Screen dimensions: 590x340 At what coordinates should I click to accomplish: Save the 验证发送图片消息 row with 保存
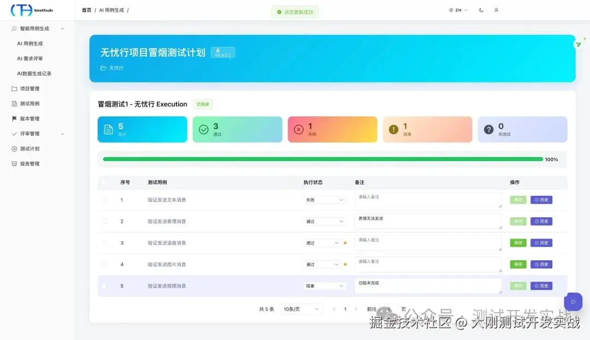(x=518, y=265)
